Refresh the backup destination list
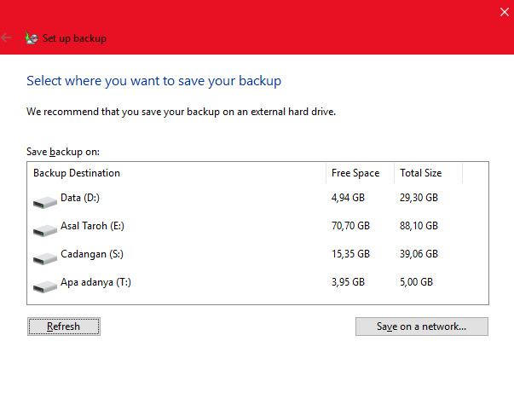514x393 pixels. 64,327
